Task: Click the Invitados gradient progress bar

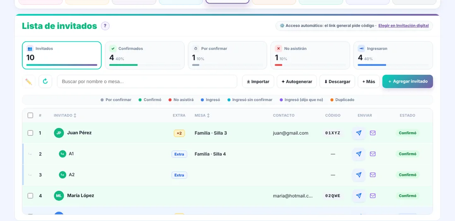Action: [x=62, y=65]
